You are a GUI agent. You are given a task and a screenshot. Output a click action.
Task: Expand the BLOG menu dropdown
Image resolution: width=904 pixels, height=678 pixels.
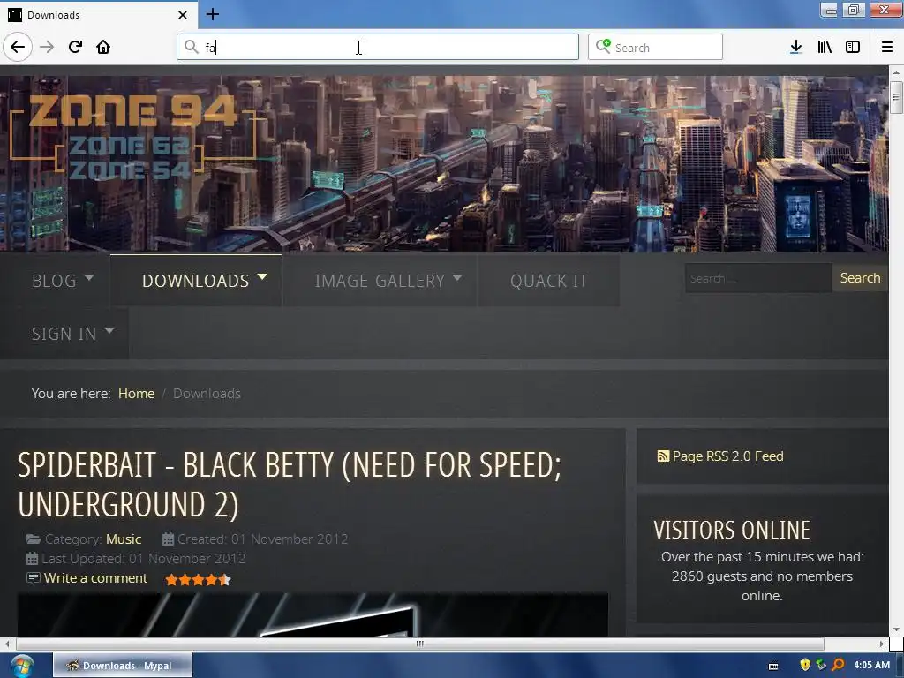[x=89, y=278]
